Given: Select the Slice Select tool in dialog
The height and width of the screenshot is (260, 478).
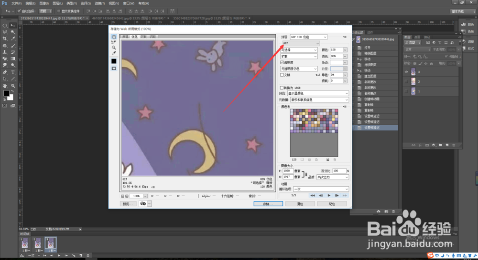Looking at the screenshot, I should (x=114, y=42).
